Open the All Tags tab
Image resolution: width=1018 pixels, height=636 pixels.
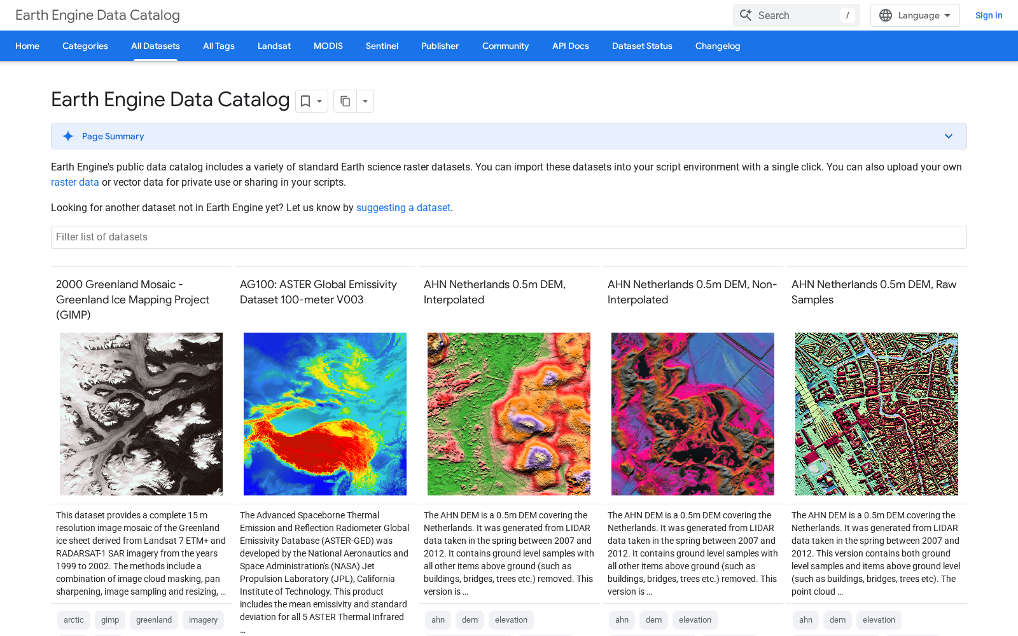(x=219, y=46)
